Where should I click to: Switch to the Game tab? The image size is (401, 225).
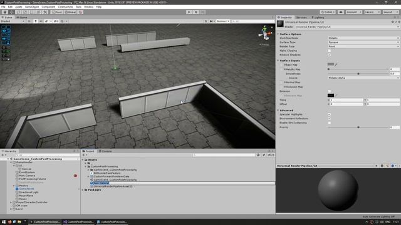(22, 17)
